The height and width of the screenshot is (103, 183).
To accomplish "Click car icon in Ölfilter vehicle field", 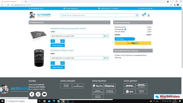I will pos(105,58).
